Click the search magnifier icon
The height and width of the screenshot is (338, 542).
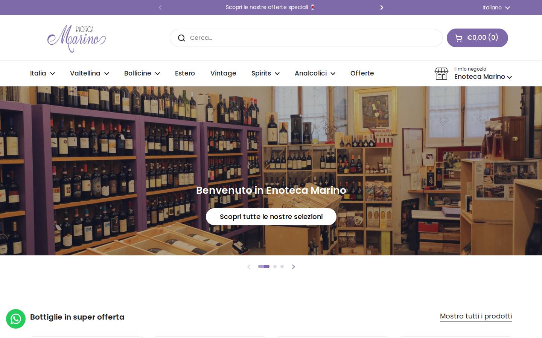181,38
